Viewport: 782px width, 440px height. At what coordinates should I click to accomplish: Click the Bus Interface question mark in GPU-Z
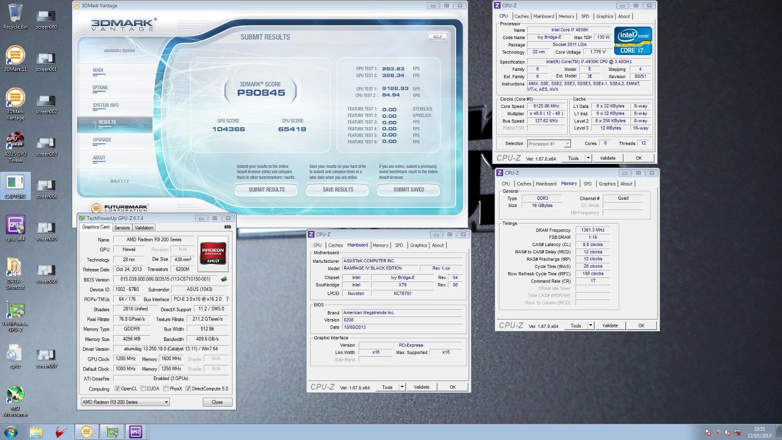[227, 299]
